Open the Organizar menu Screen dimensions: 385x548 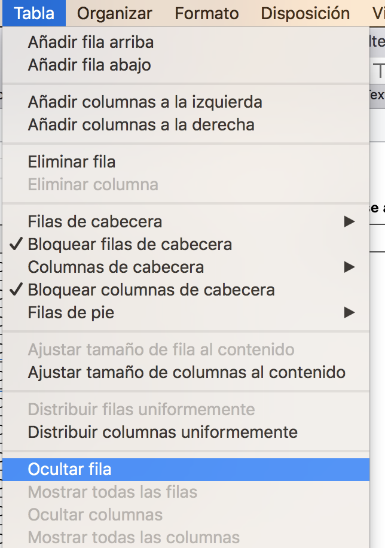point(115,13)
